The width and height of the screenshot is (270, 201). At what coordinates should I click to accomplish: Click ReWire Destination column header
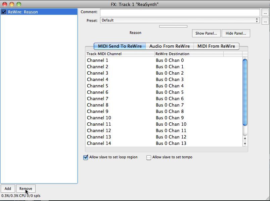(189, 54)
